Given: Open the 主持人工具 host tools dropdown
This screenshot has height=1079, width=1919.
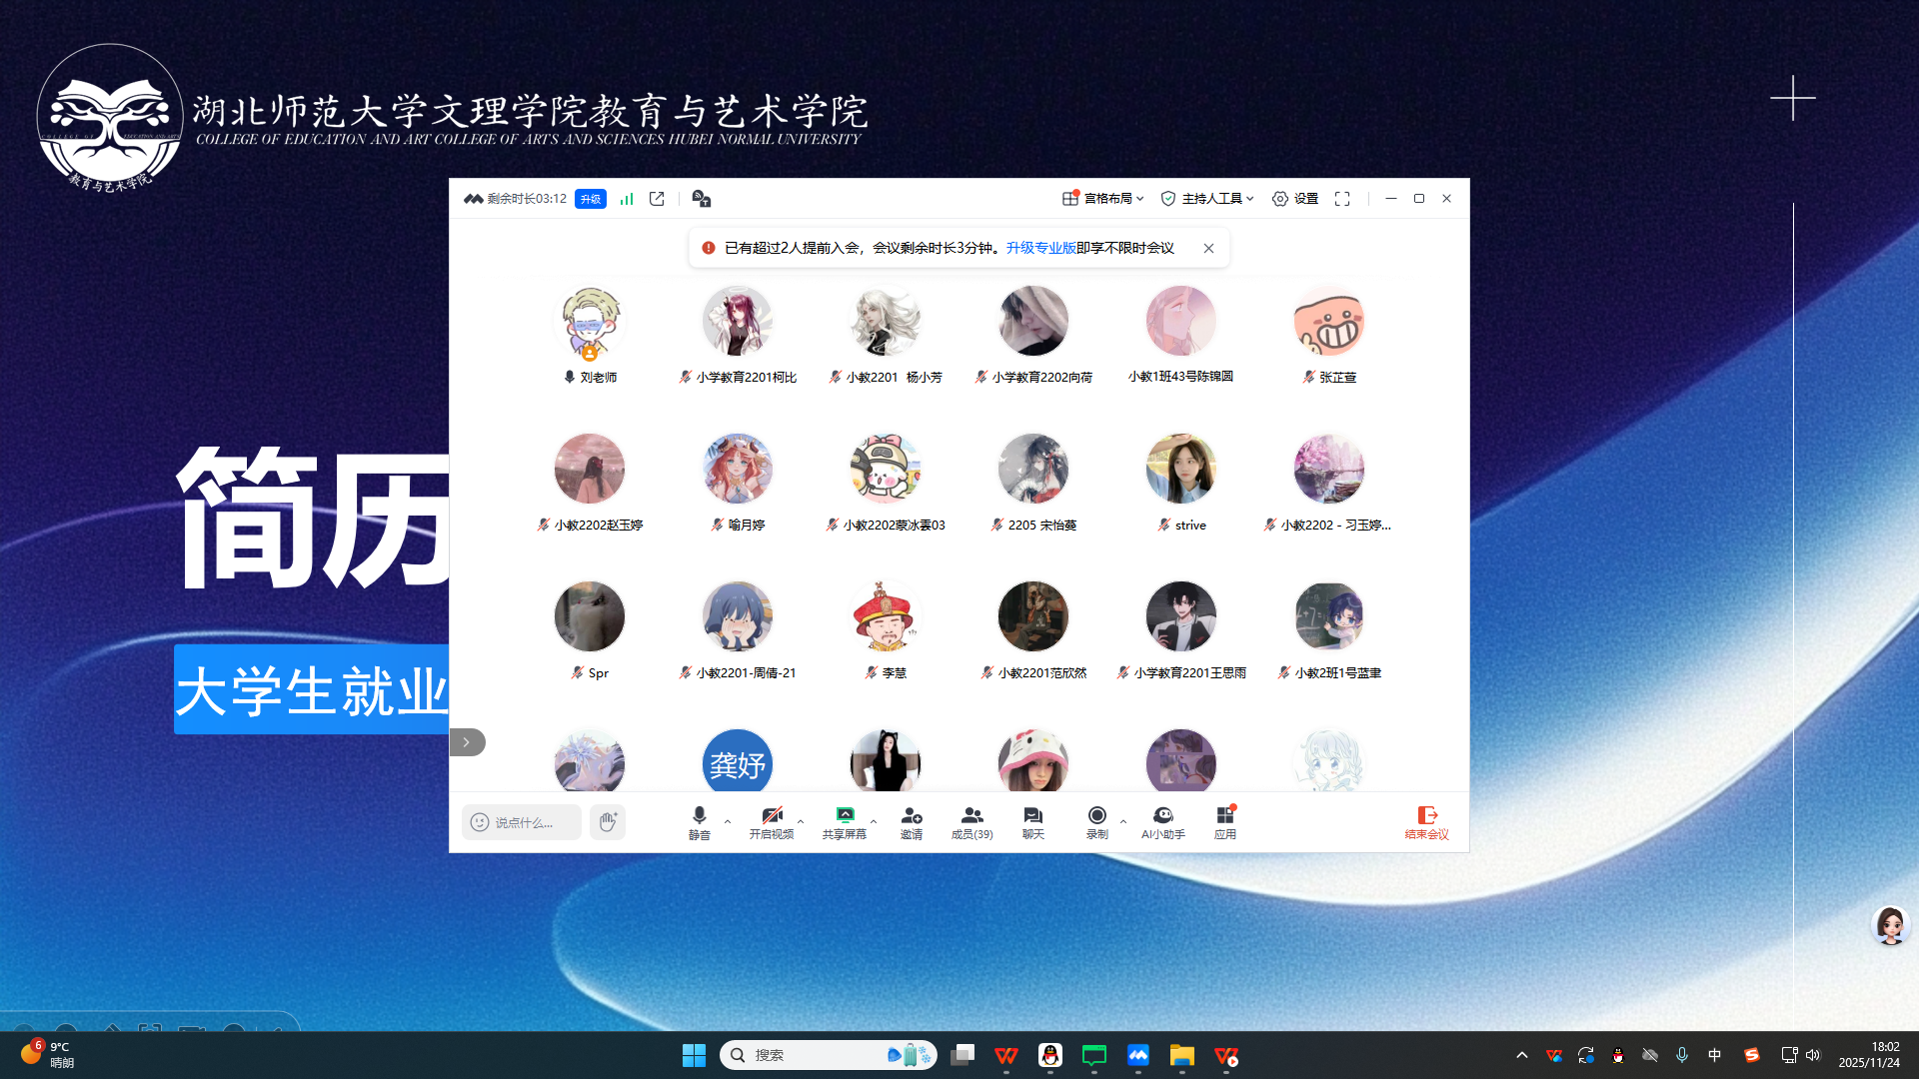Looking at the screenshot, I should click(1207, 199).
